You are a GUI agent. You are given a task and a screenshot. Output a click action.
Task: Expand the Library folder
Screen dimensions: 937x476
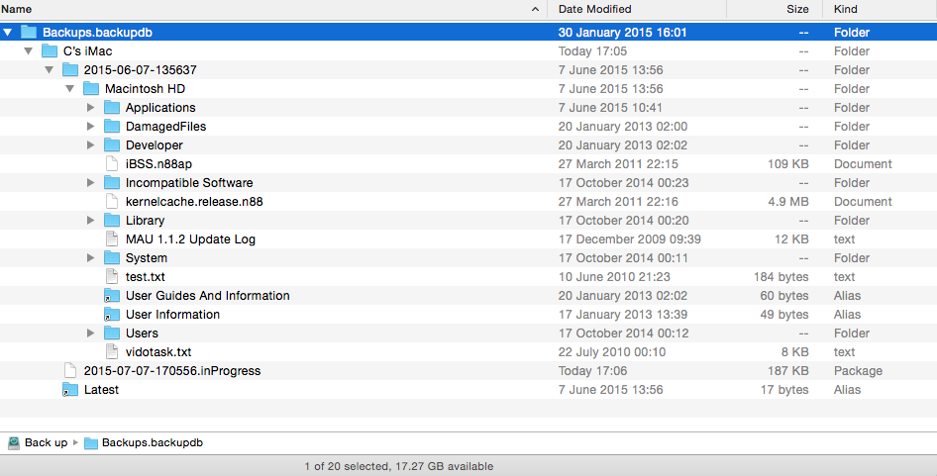(91, 221)
